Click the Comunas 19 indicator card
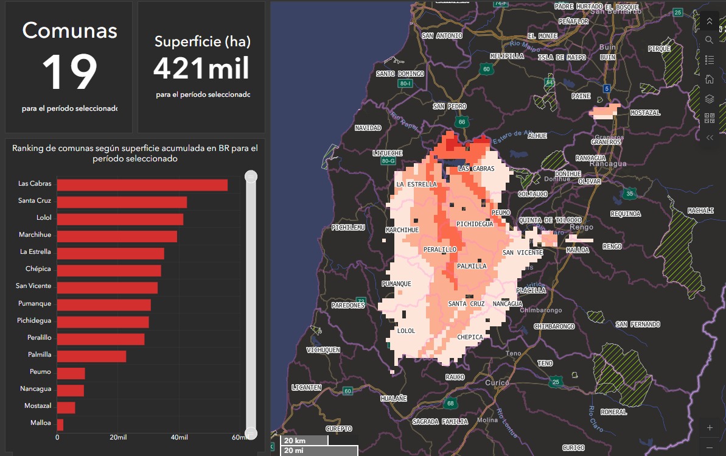This screenshot has width=726, height=456. pos(69,67)
